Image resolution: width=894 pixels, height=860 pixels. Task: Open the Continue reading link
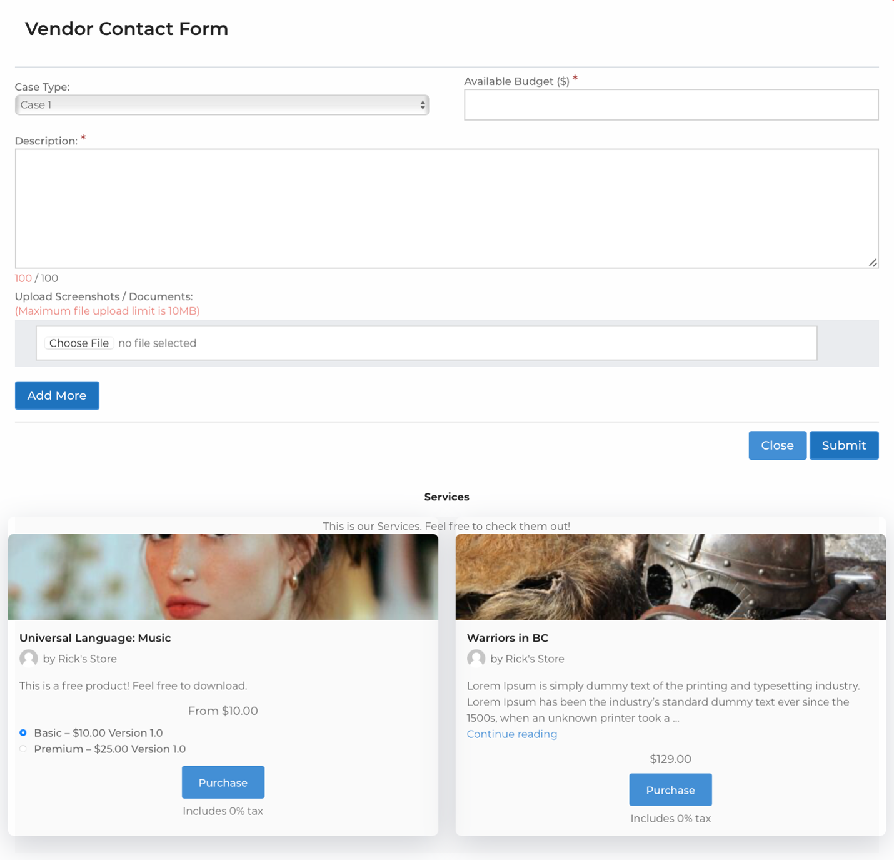[511, 734]
